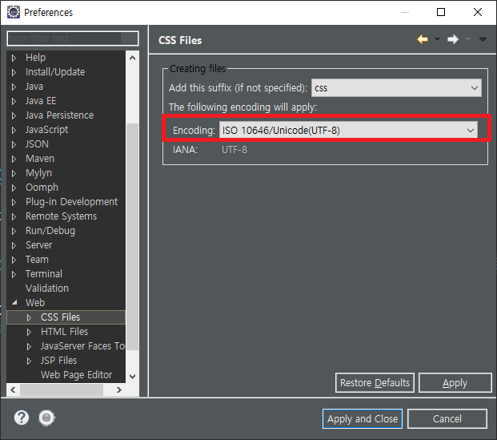Click the back navigation arrow icon
Image resolution: width=497 pixels, height=440 pixels.
click(x=423, y=39)
